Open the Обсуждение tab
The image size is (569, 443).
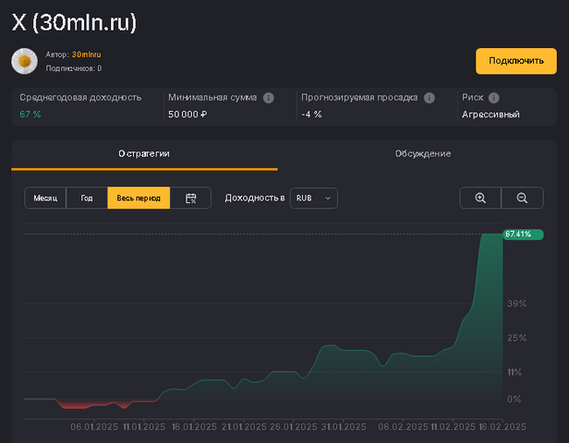[423, 154]
